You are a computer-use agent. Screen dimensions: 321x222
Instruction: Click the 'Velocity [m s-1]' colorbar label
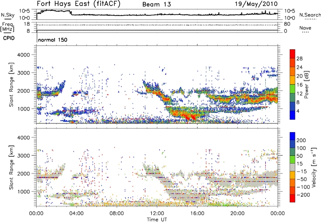pos(314,167)
